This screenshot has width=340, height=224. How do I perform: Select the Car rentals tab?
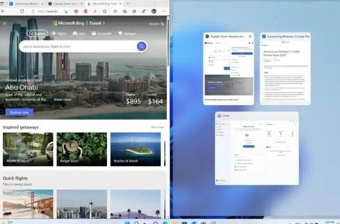click(102, 33)
